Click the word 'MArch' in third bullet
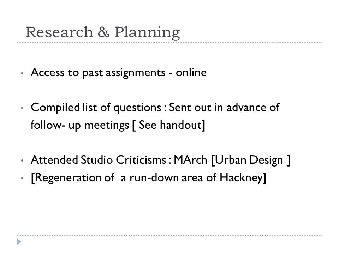339x254 pixels. point(190,160)
